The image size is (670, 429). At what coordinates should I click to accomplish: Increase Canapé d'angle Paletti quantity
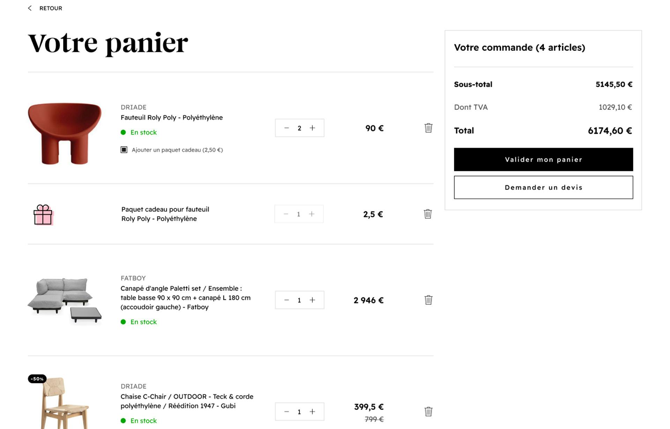click(312, 300)
